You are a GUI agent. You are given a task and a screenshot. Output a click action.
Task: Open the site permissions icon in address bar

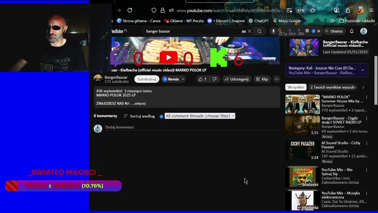pos(171,10)
